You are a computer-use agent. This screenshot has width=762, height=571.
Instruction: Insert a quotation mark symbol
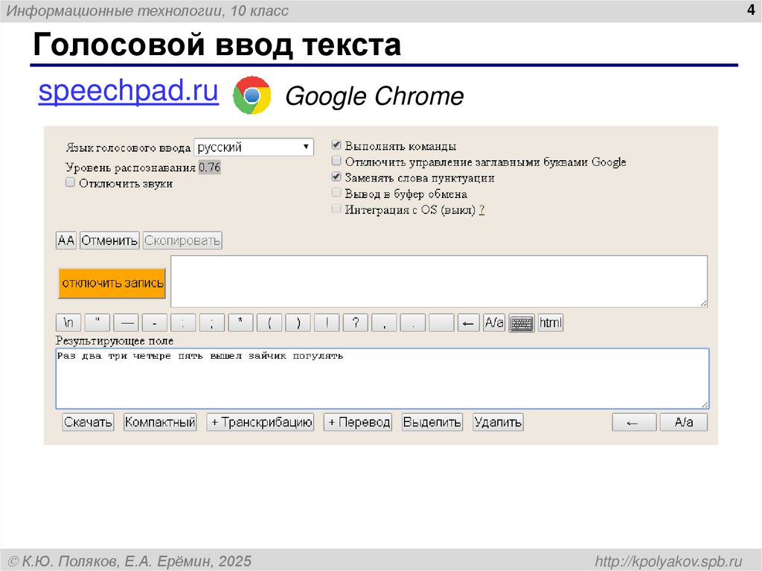pos(97,323)
